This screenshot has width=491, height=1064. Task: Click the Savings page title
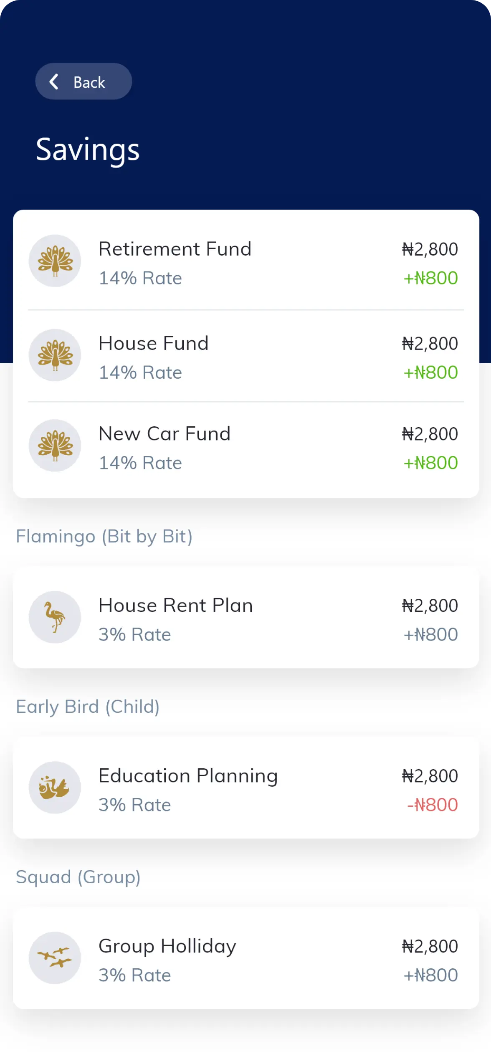(x=88, y=150)
